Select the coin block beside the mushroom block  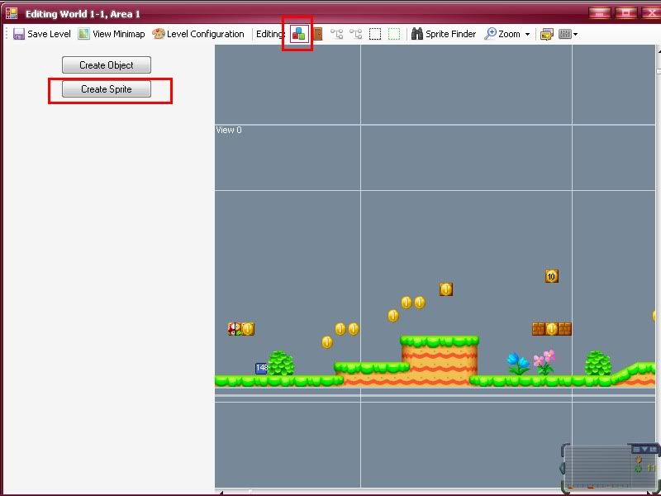(x=248, y=328)
